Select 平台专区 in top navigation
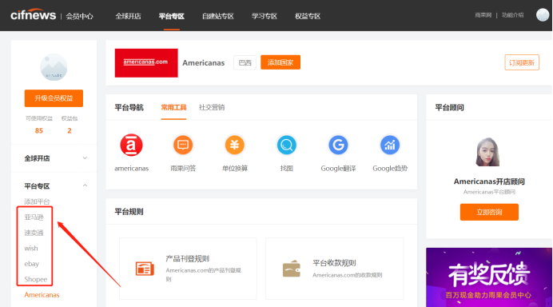 click(x=171, y=16)
